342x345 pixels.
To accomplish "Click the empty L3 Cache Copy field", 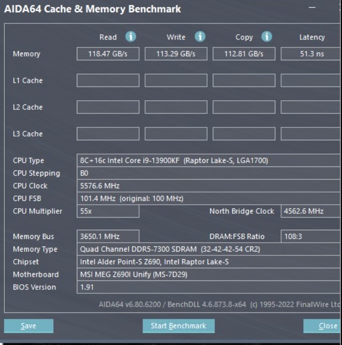I will pos(244,133).
